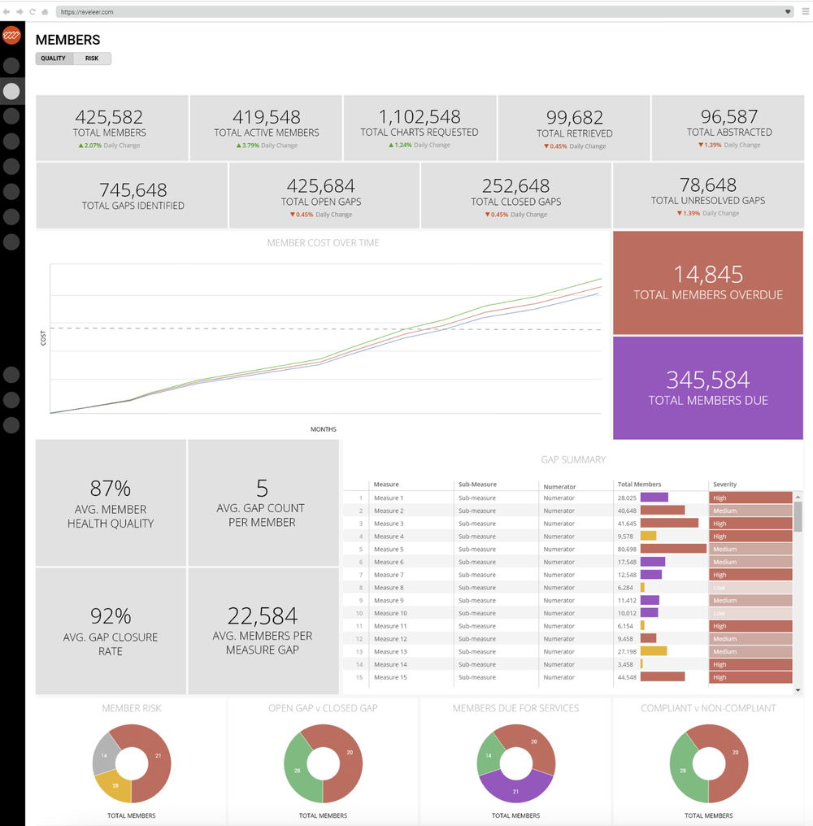The width and height of the screenshot is (813, 826).
Task: Sort by the Sub-Measure column header
Action: [x=477, y=484]
